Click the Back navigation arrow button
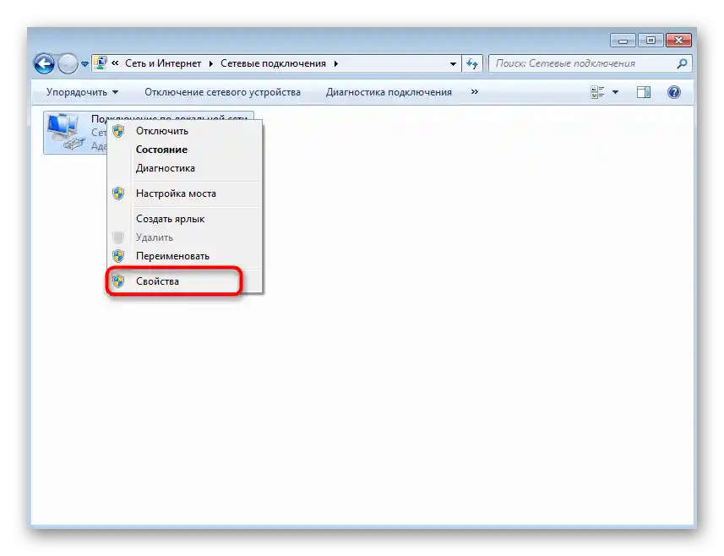Image resolution: width=724 pixels, height=556 pixels. [44, 63]
